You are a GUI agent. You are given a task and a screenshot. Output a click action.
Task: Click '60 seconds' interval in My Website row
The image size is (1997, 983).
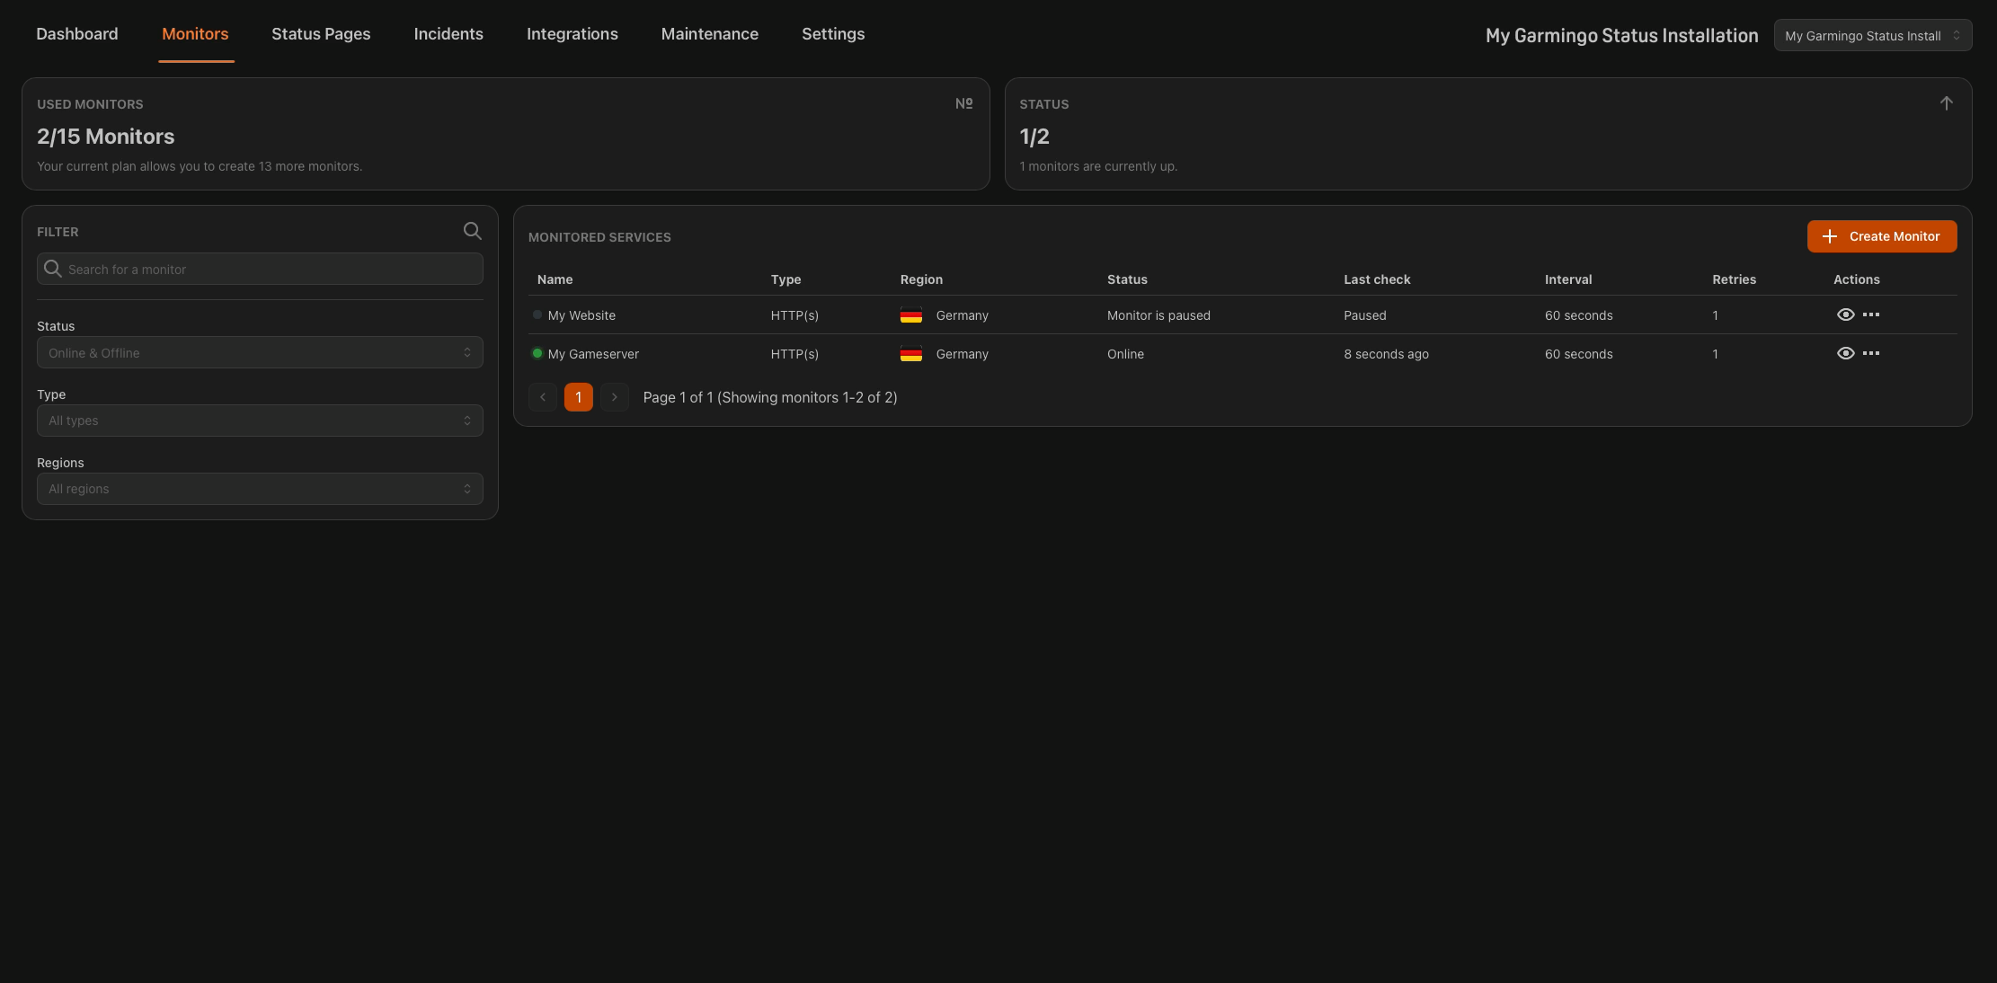(1578, 315)
